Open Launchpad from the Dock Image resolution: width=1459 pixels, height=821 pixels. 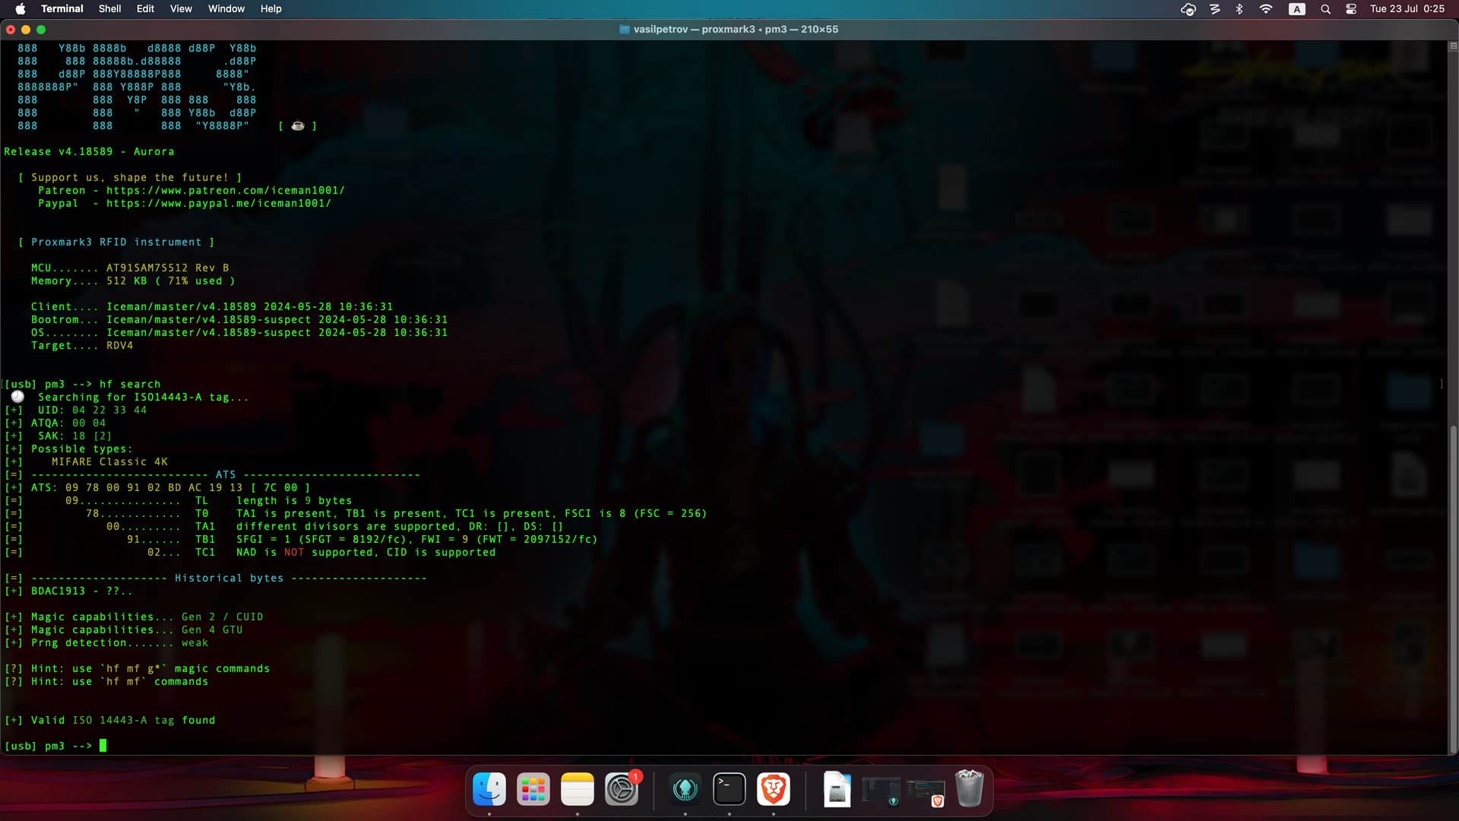coord(533,790)
